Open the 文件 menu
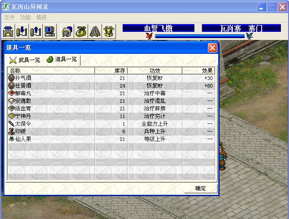Screen dimensions: 289x219 coord(9,18)
